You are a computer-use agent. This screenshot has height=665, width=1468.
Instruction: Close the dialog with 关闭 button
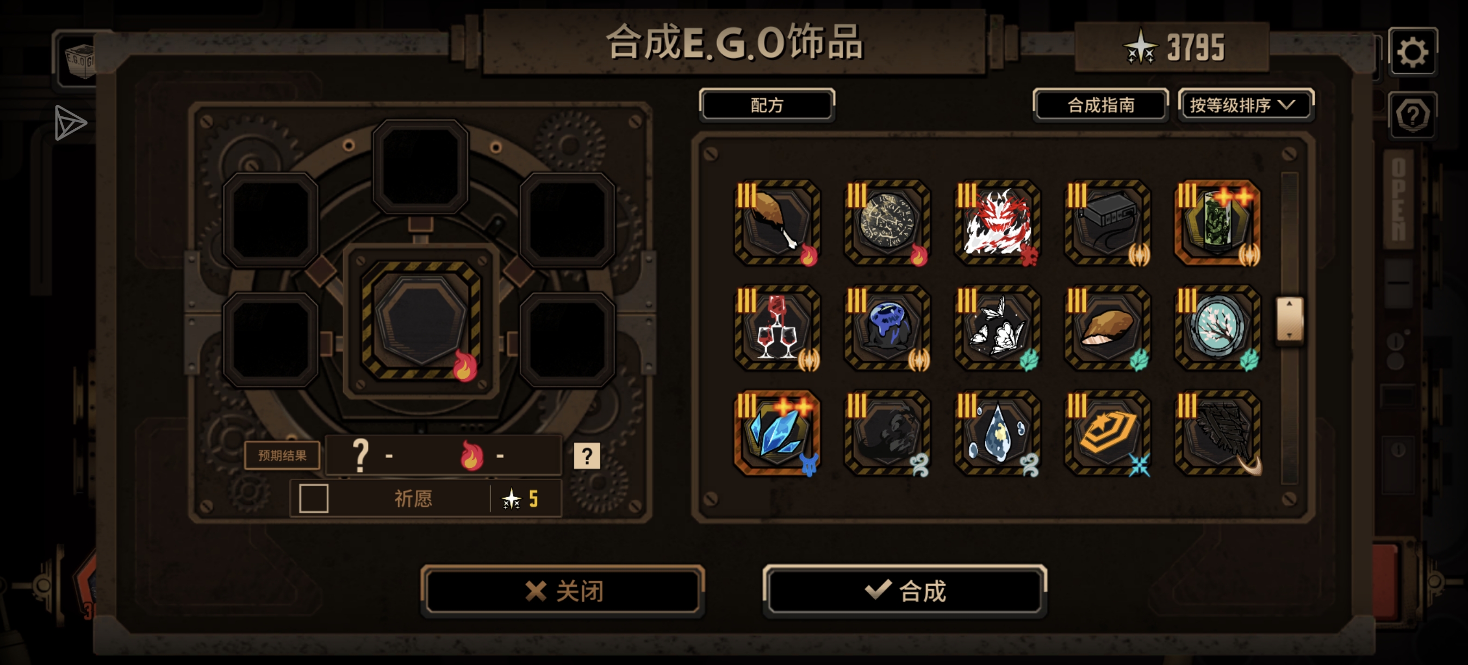563,591
